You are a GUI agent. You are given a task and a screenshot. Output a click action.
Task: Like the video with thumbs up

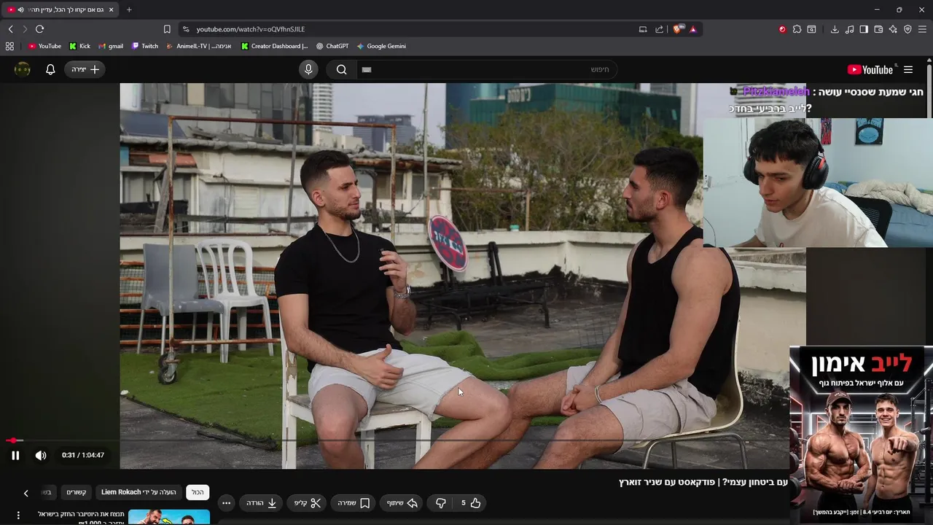tap(471, 502)
